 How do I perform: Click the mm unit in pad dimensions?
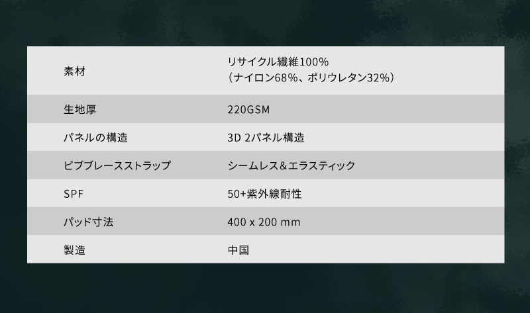point(290,222)
